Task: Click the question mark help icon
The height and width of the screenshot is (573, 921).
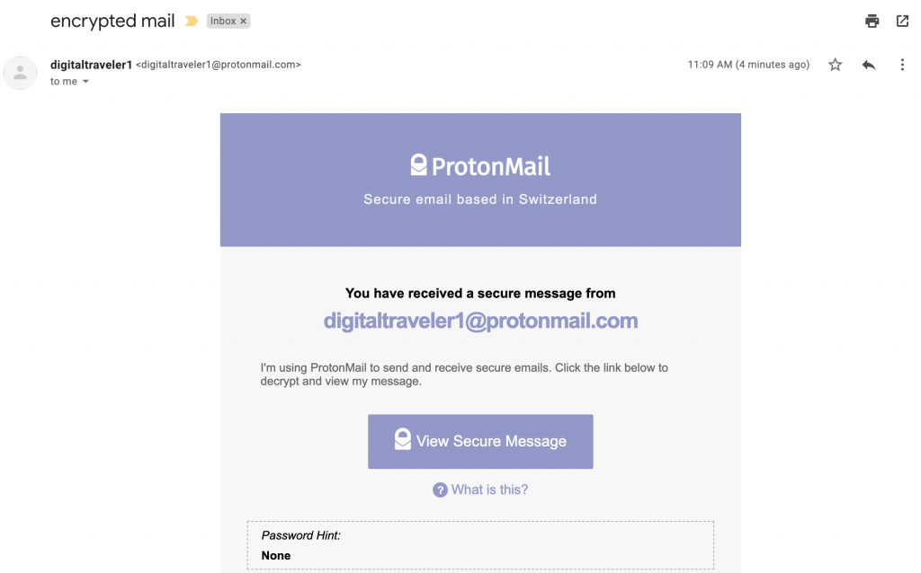Action: (x=440, y=489)
